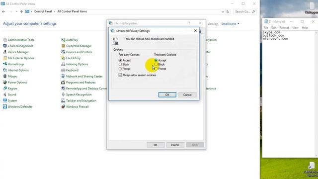Click OK in Internet Properties dialog
The height and width of the screenshot is (179, 318).
156,145
